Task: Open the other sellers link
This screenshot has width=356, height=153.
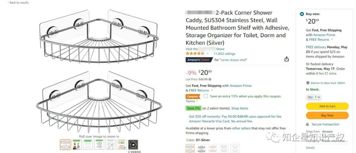Action: click(241, 128)
